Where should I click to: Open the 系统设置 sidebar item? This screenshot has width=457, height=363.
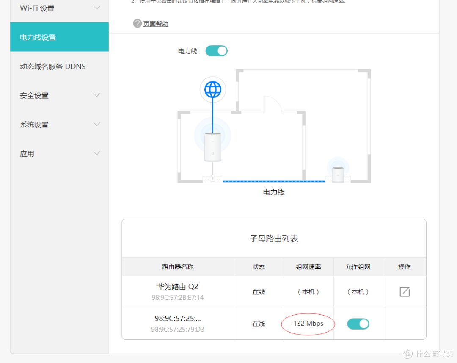[x=60, y=125]
